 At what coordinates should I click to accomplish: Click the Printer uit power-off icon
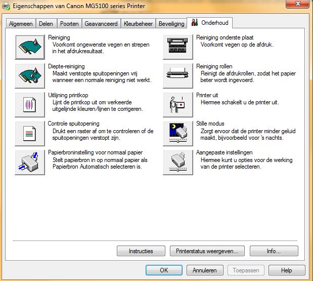(x=178, y=104)
